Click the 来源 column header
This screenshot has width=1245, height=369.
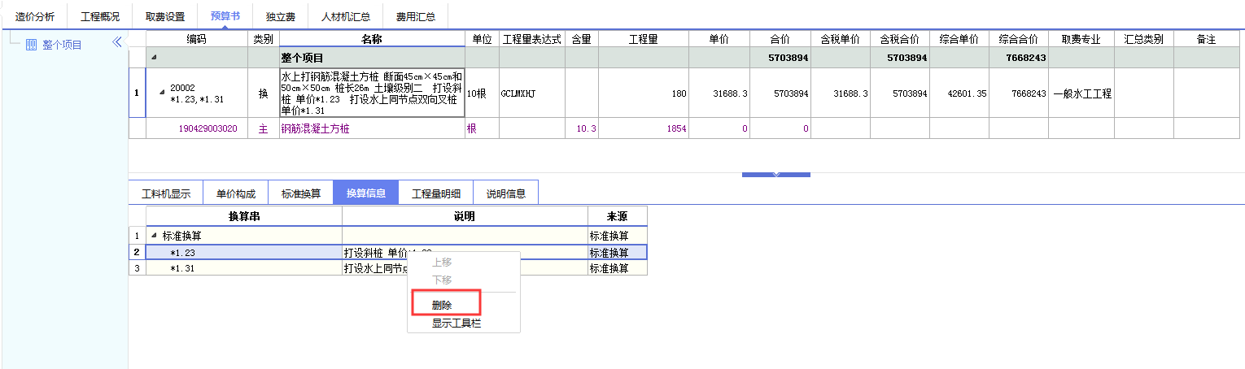click(x=618, y=215)
